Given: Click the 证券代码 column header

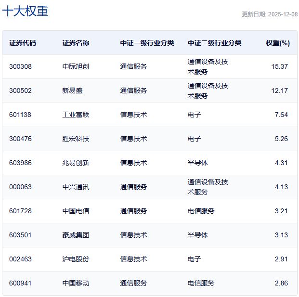Looking at the screenshot, I should [x=22, y=43].
